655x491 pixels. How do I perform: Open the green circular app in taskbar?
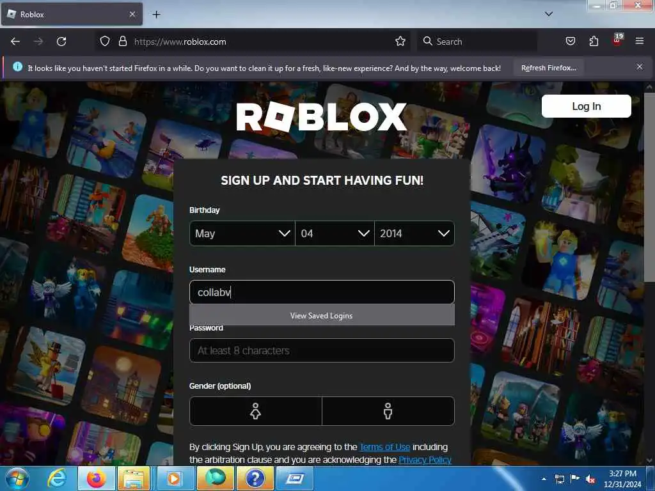point(215,478)
